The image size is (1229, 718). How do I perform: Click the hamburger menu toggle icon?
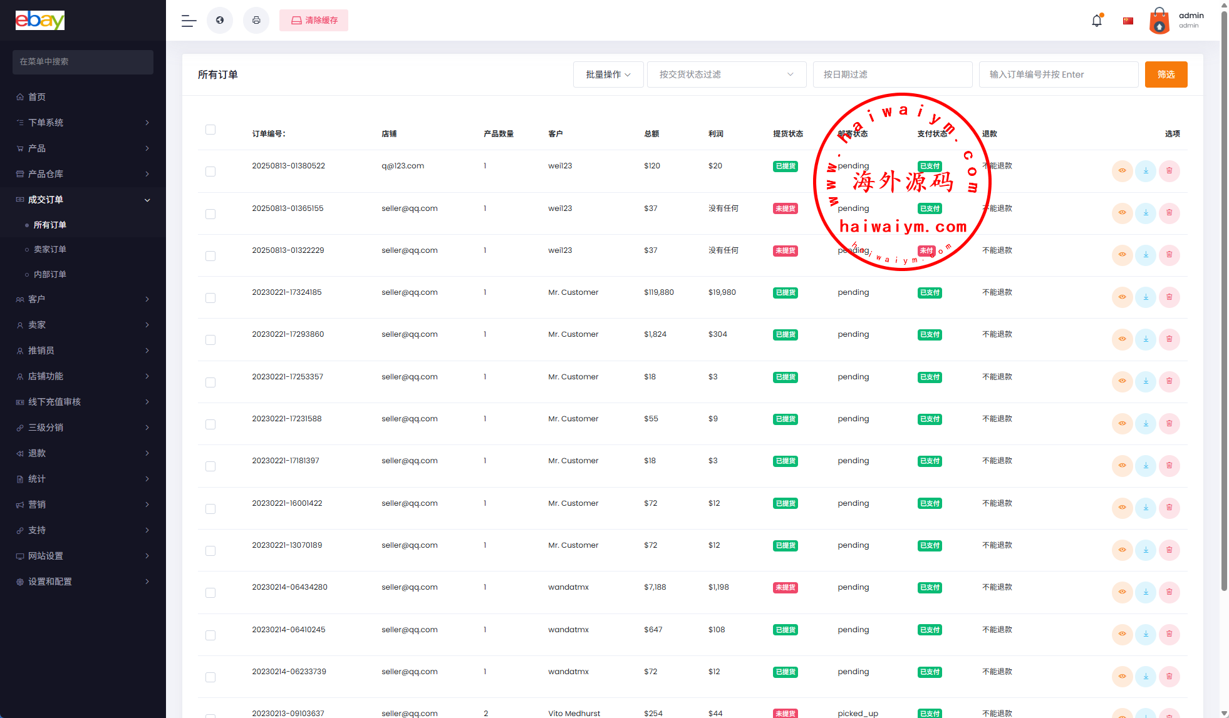pos(189,21)
